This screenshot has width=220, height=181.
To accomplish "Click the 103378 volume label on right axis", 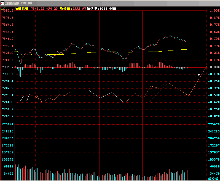I will (214, 159).
